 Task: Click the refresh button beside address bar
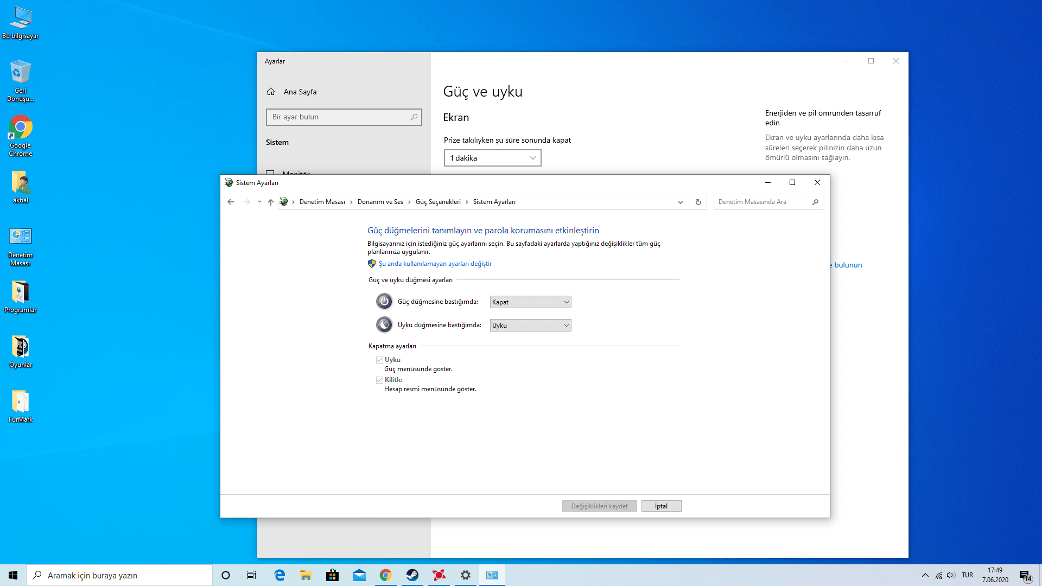coord(698,202)
